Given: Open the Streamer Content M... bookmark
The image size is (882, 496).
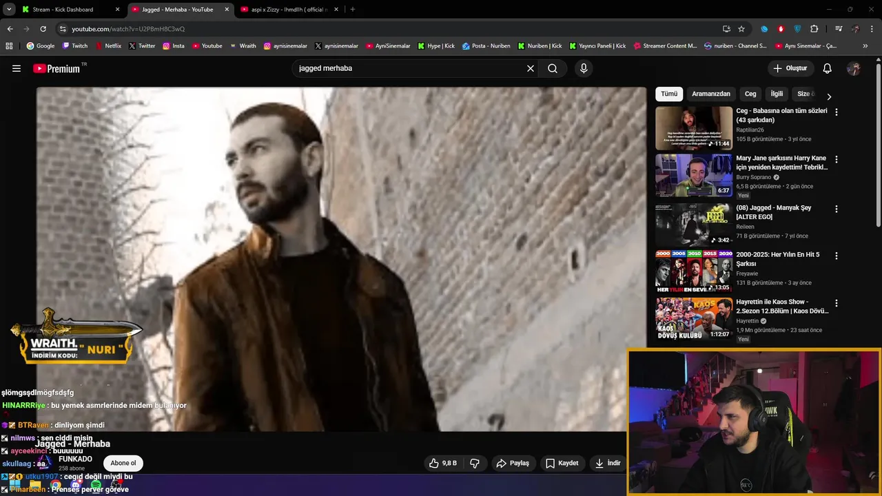Looking at the screenshot, I should pos(665,46).
